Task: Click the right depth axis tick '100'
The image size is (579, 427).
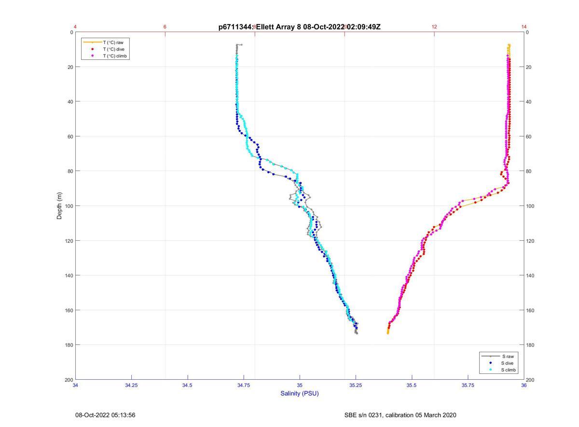Action: coord(530,206)
